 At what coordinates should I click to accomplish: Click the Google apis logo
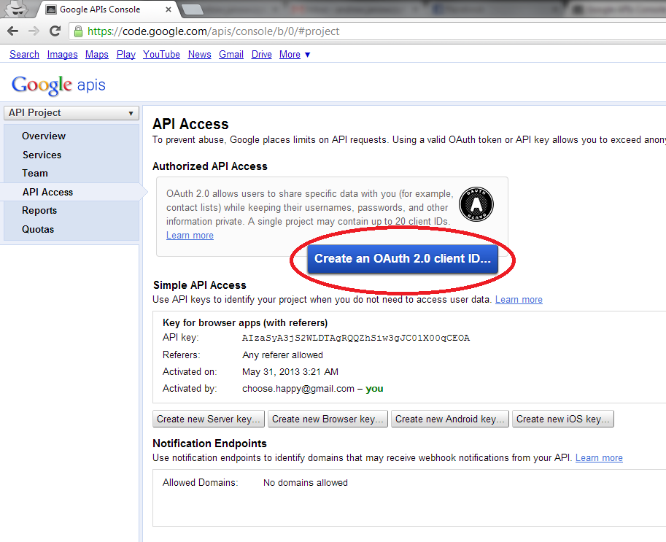[x=58, y=85]
